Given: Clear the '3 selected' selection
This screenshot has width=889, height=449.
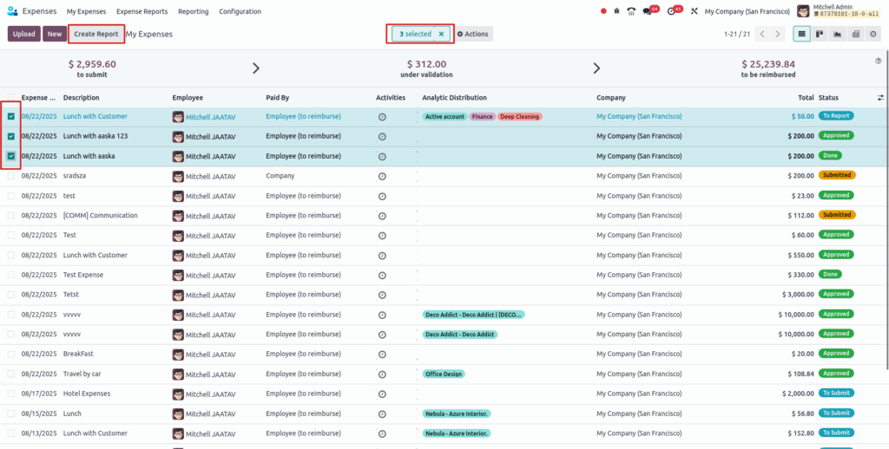Looking at the screenshot, I should pos(441,34).
